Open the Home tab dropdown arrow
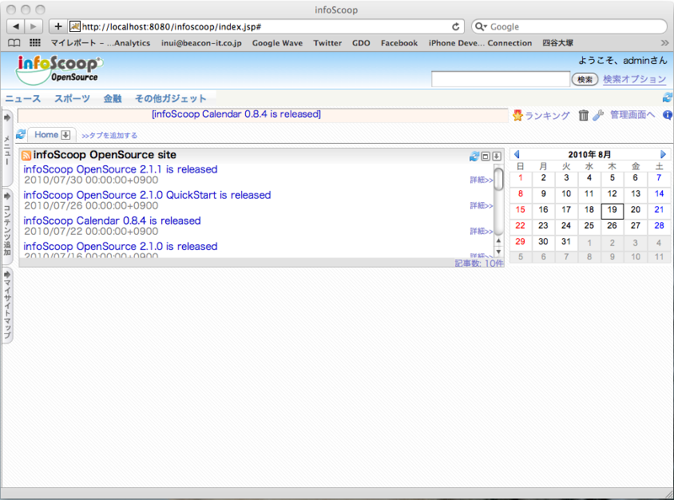This screenshot has height=500, width=674. pyautogui.click(x=66, y=135)
